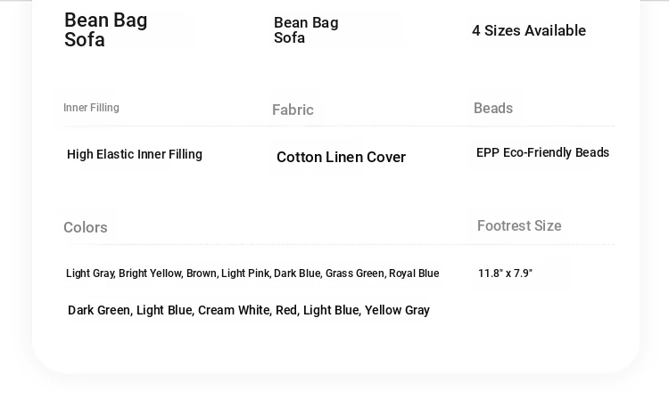Viewport: 669px width, 408px height.
Task: Click the Colors heading
Action: point(86,228)
